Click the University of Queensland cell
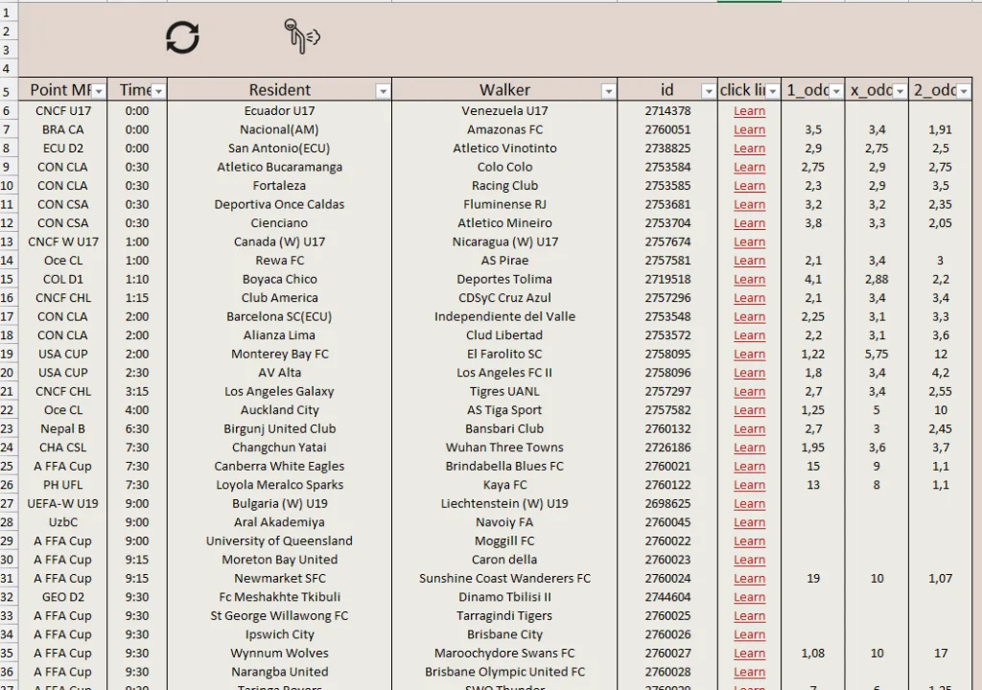982x690 pixels. point(279,541)
